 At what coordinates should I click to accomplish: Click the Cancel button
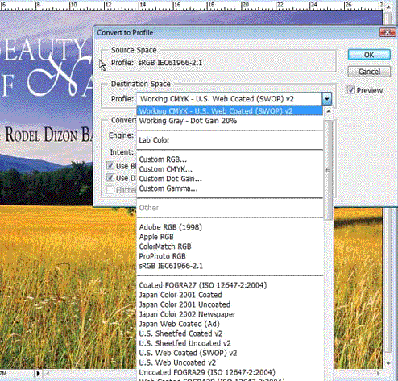point(369,72)
